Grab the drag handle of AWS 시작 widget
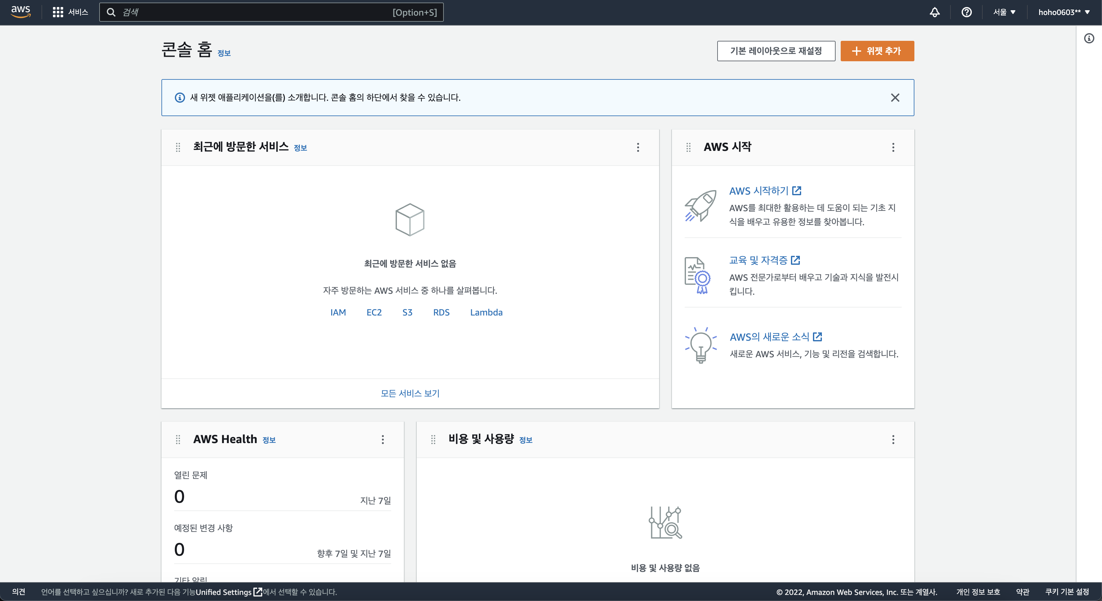 (688, 147)
